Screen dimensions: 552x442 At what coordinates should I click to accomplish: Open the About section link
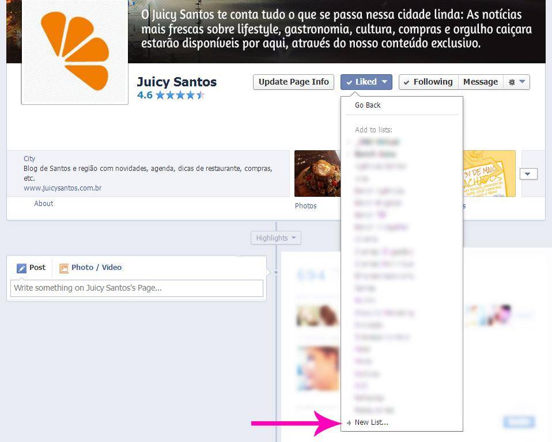pos(44,204)
